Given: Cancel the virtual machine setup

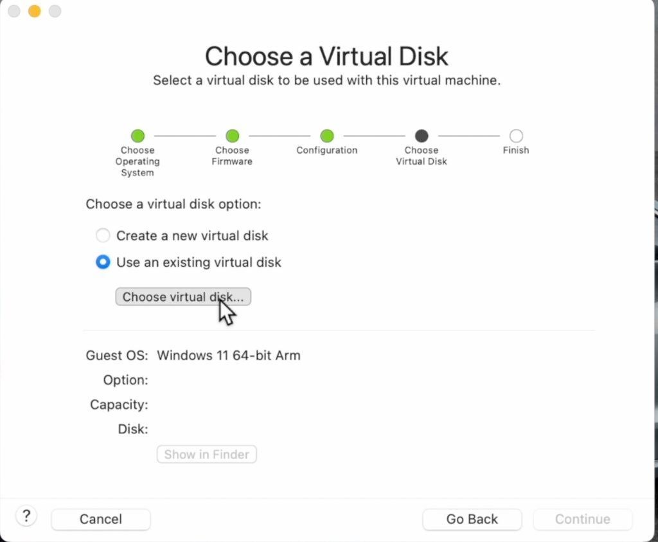Looking at the screenshot, I should click(101, 519).
